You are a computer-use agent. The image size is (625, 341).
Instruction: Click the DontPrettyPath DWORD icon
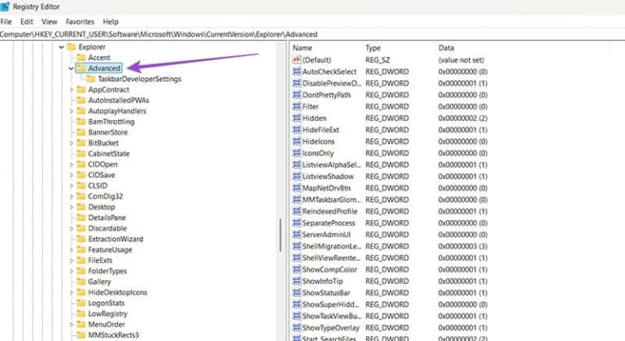point(296,95)
